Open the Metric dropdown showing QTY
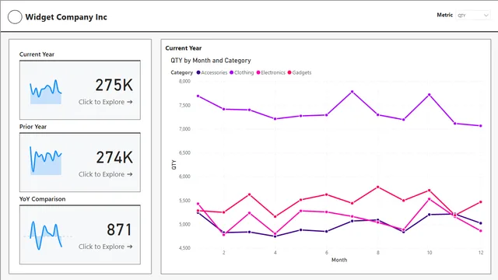The width and height of the screenshot is (498, 280). tap(473, 16)
